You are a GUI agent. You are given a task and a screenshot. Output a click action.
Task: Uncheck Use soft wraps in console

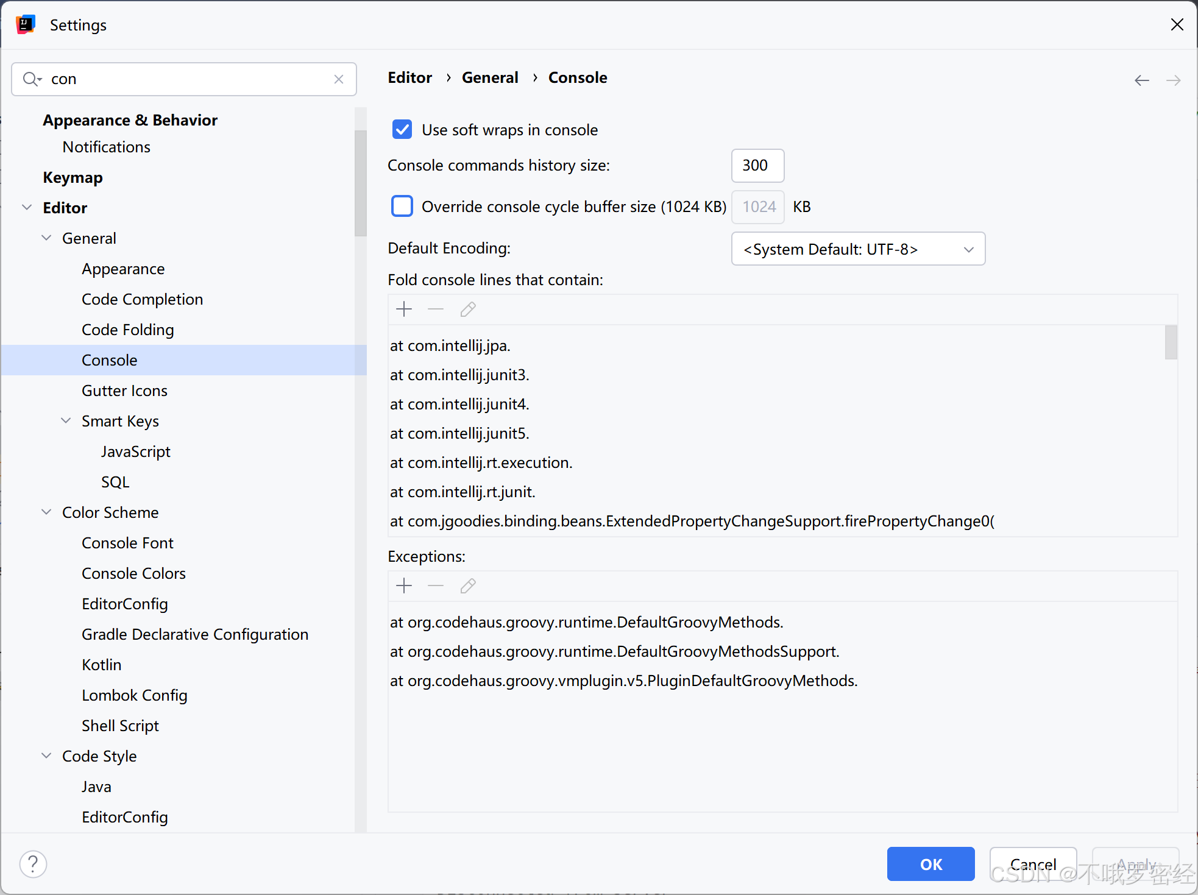coord(402,130)
